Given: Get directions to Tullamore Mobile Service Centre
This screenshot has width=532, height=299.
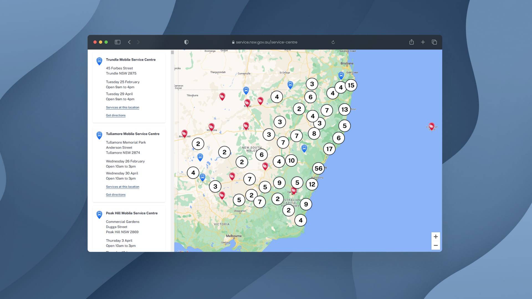Looking at the screenshot, I should click(116, 195).
